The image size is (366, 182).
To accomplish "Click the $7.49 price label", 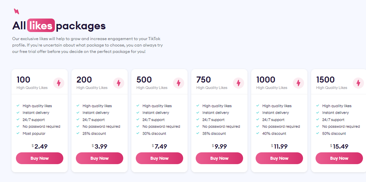I will [159, 146].
